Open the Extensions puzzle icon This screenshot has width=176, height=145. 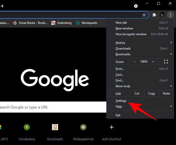point(154,15)
